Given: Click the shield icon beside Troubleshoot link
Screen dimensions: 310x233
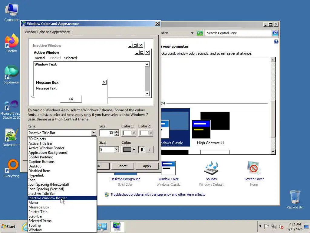Looking at the screenshot, I should (107, 194).
